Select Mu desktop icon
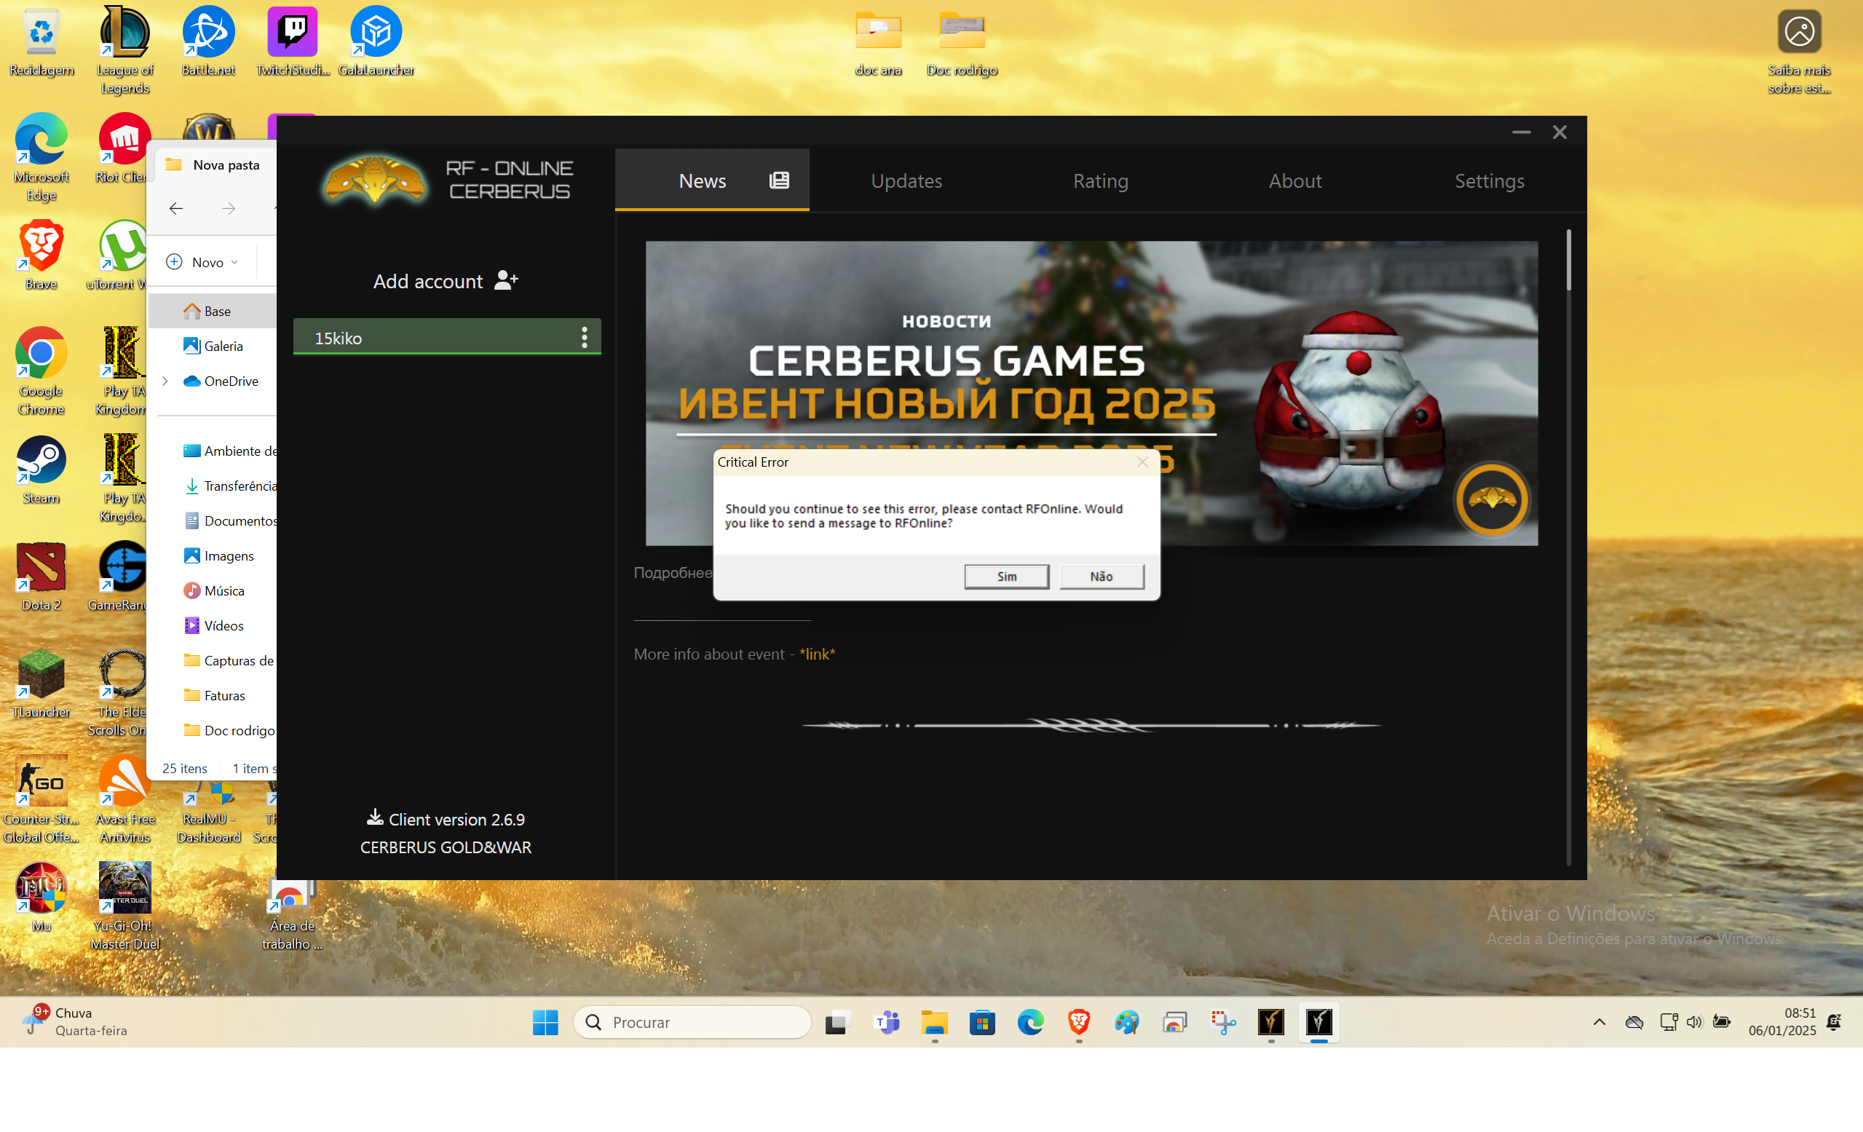Image resolution: width=1863 pixels, height=1132 pixels. [41, 898]
